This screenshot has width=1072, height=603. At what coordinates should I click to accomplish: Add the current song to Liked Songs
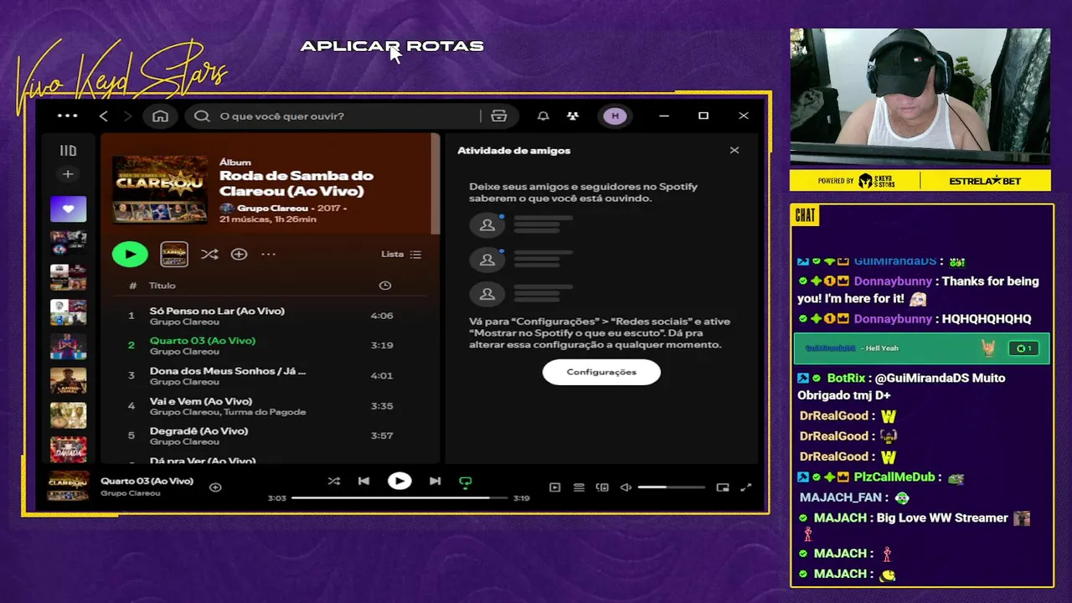(x=215, y=487)
